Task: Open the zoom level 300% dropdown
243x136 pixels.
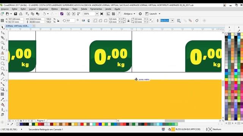Action: click(97, 14)
